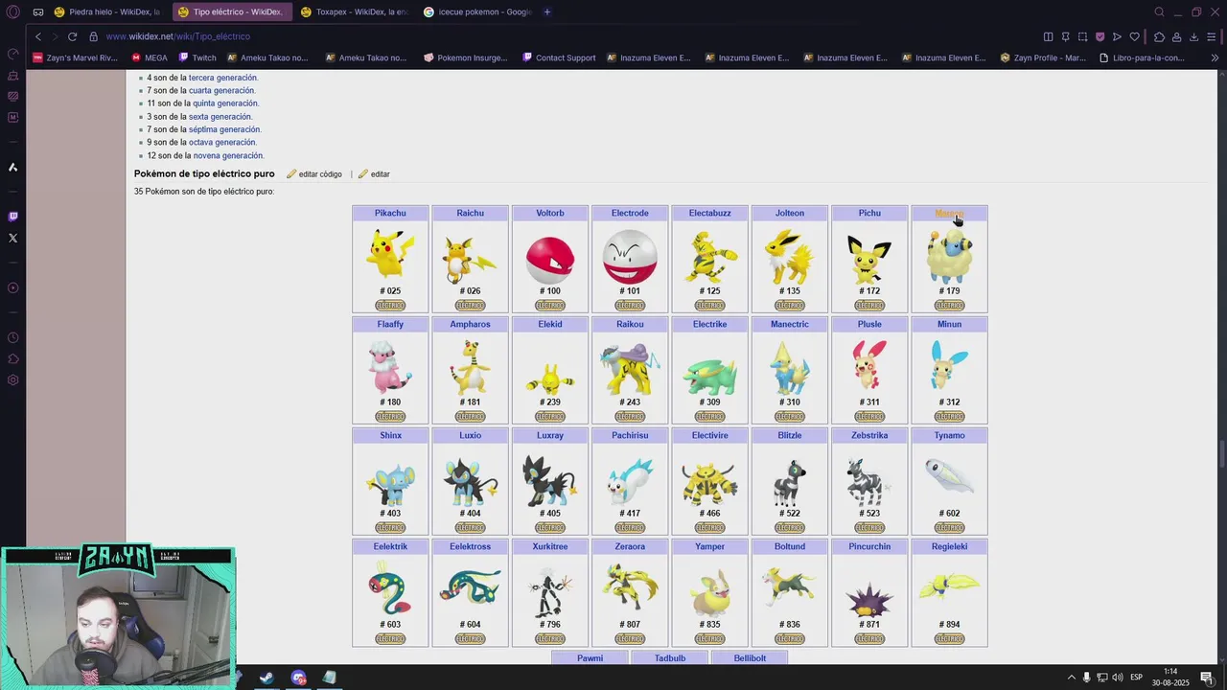The height and width of the screenshot is (690, 1227).
Task: Click the 'editar código' link
Action: tap(320, 174)
